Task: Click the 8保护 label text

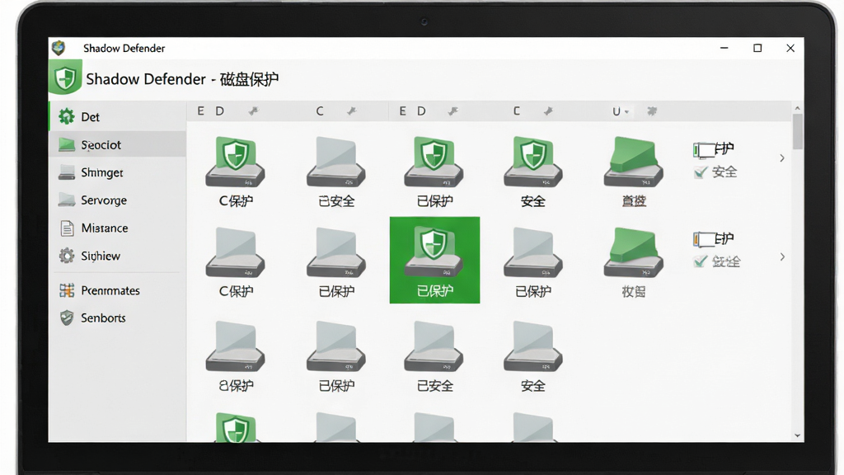Action: pyautogui.click(x=235, y=386)
